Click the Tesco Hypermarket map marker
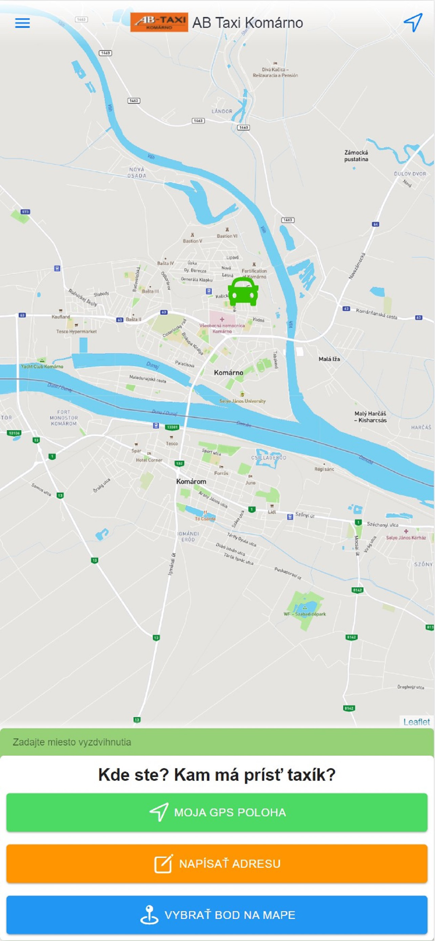Screen dimensions: 435x941 pyautogui.click(x=76, y=325)
